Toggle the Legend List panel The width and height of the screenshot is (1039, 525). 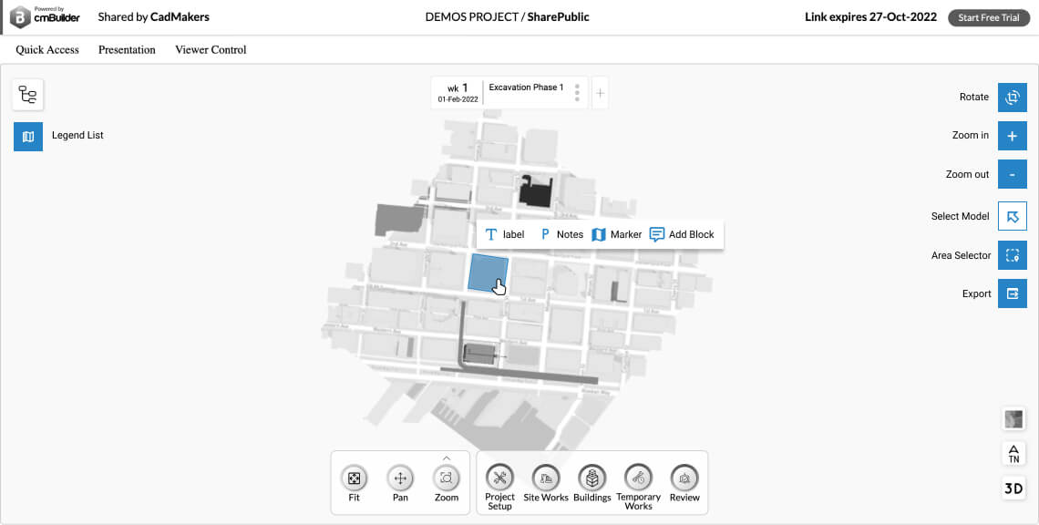click(27, 136)
